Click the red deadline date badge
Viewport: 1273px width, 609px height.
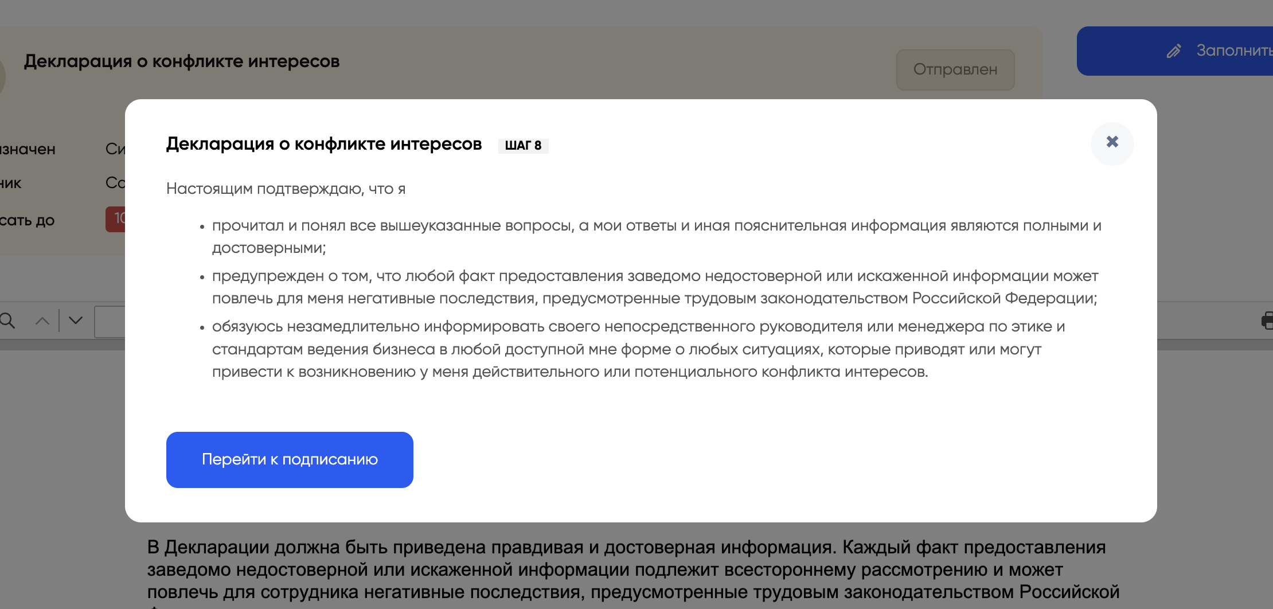pyautogui.click(x=115, y=219)
